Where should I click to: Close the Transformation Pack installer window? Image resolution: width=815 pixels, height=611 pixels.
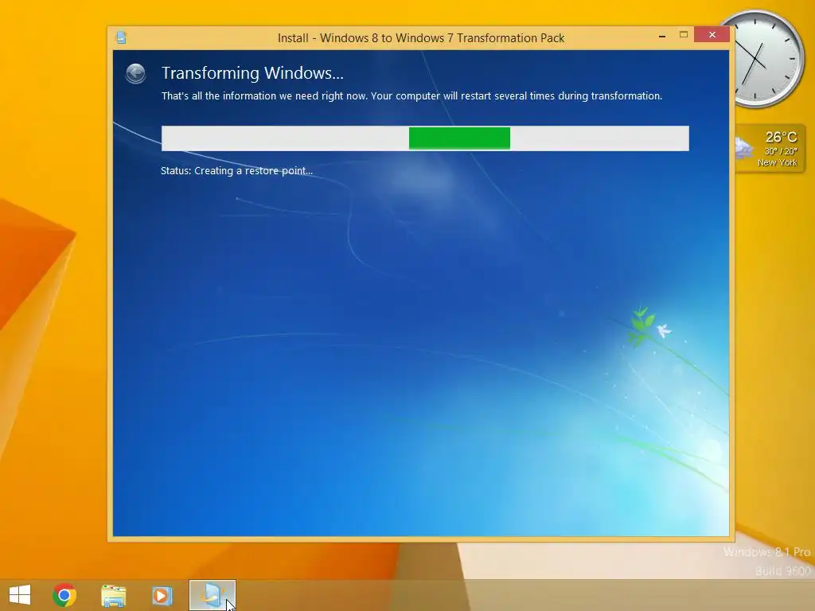click(712, 34)
